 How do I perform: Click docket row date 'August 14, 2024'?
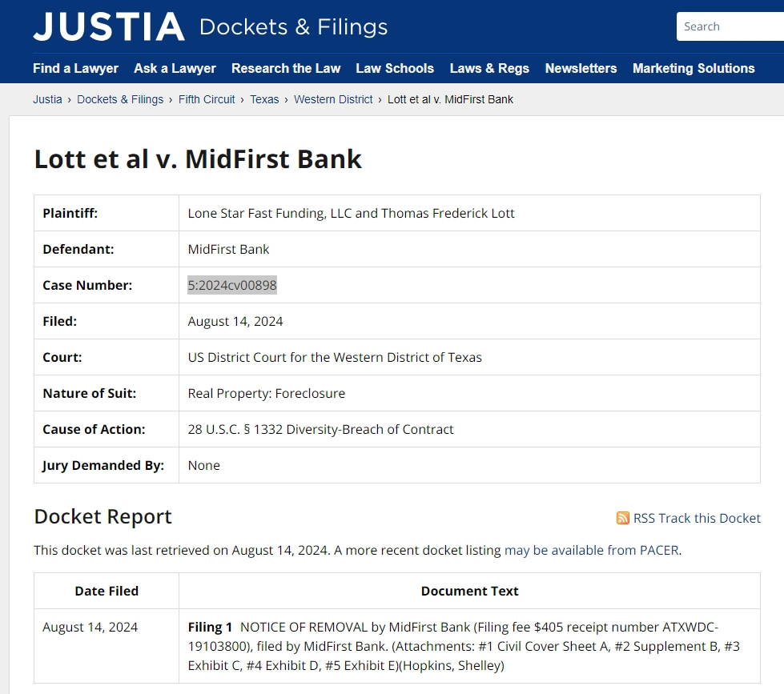[x=90, y=627]
